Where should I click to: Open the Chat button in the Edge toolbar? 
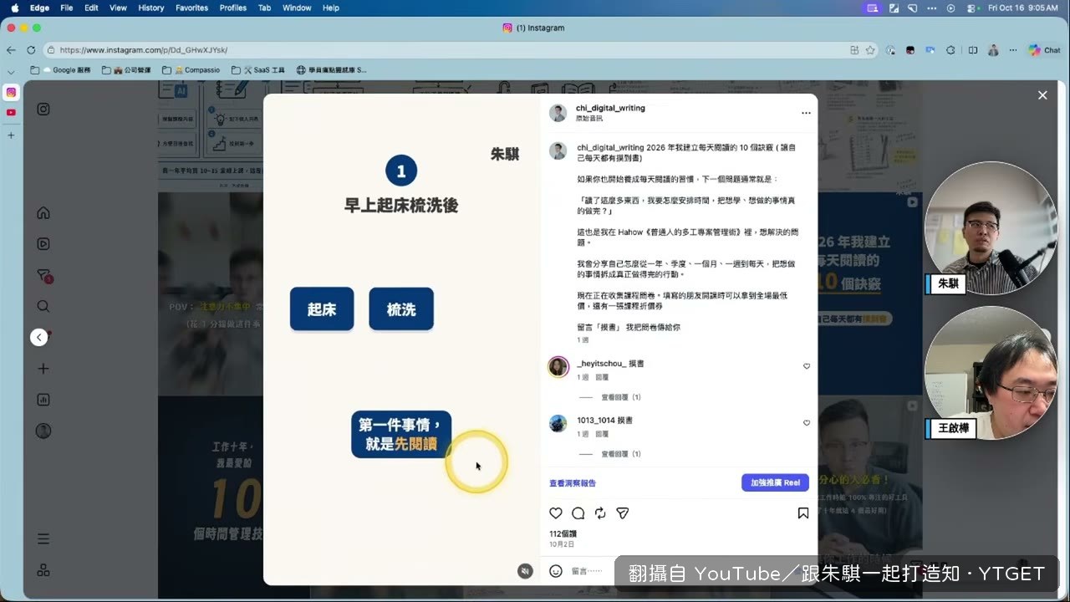click(1045, 50)
